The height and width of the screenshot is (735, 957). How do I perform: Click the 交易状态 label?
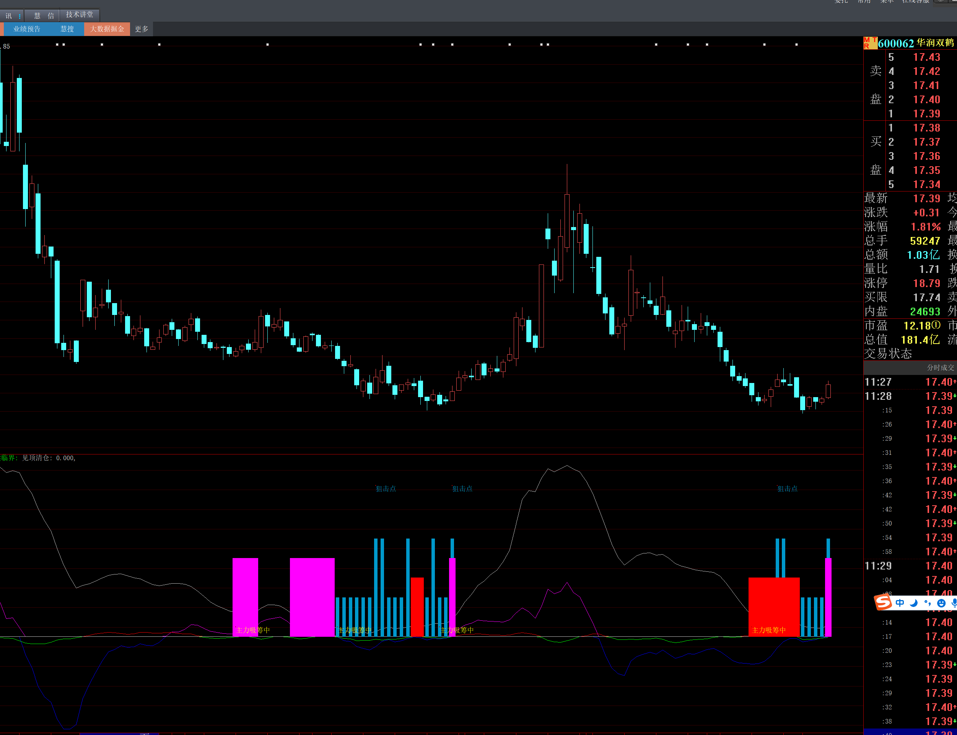[888, 354]
